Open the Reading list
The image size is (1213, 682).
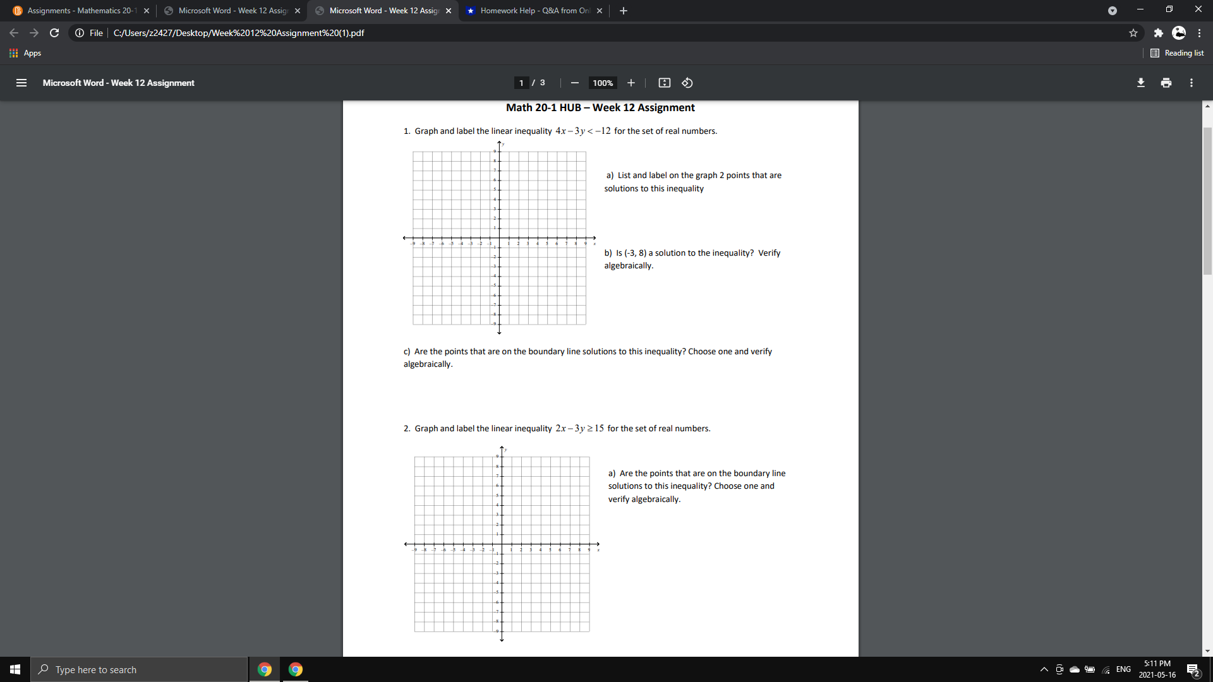tap(1177, 53)
